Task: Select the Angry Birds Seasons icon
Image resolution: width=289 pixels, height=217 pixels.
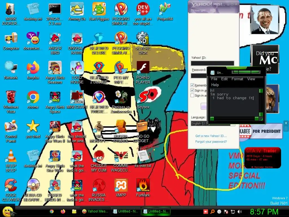Action: point(55,73)
